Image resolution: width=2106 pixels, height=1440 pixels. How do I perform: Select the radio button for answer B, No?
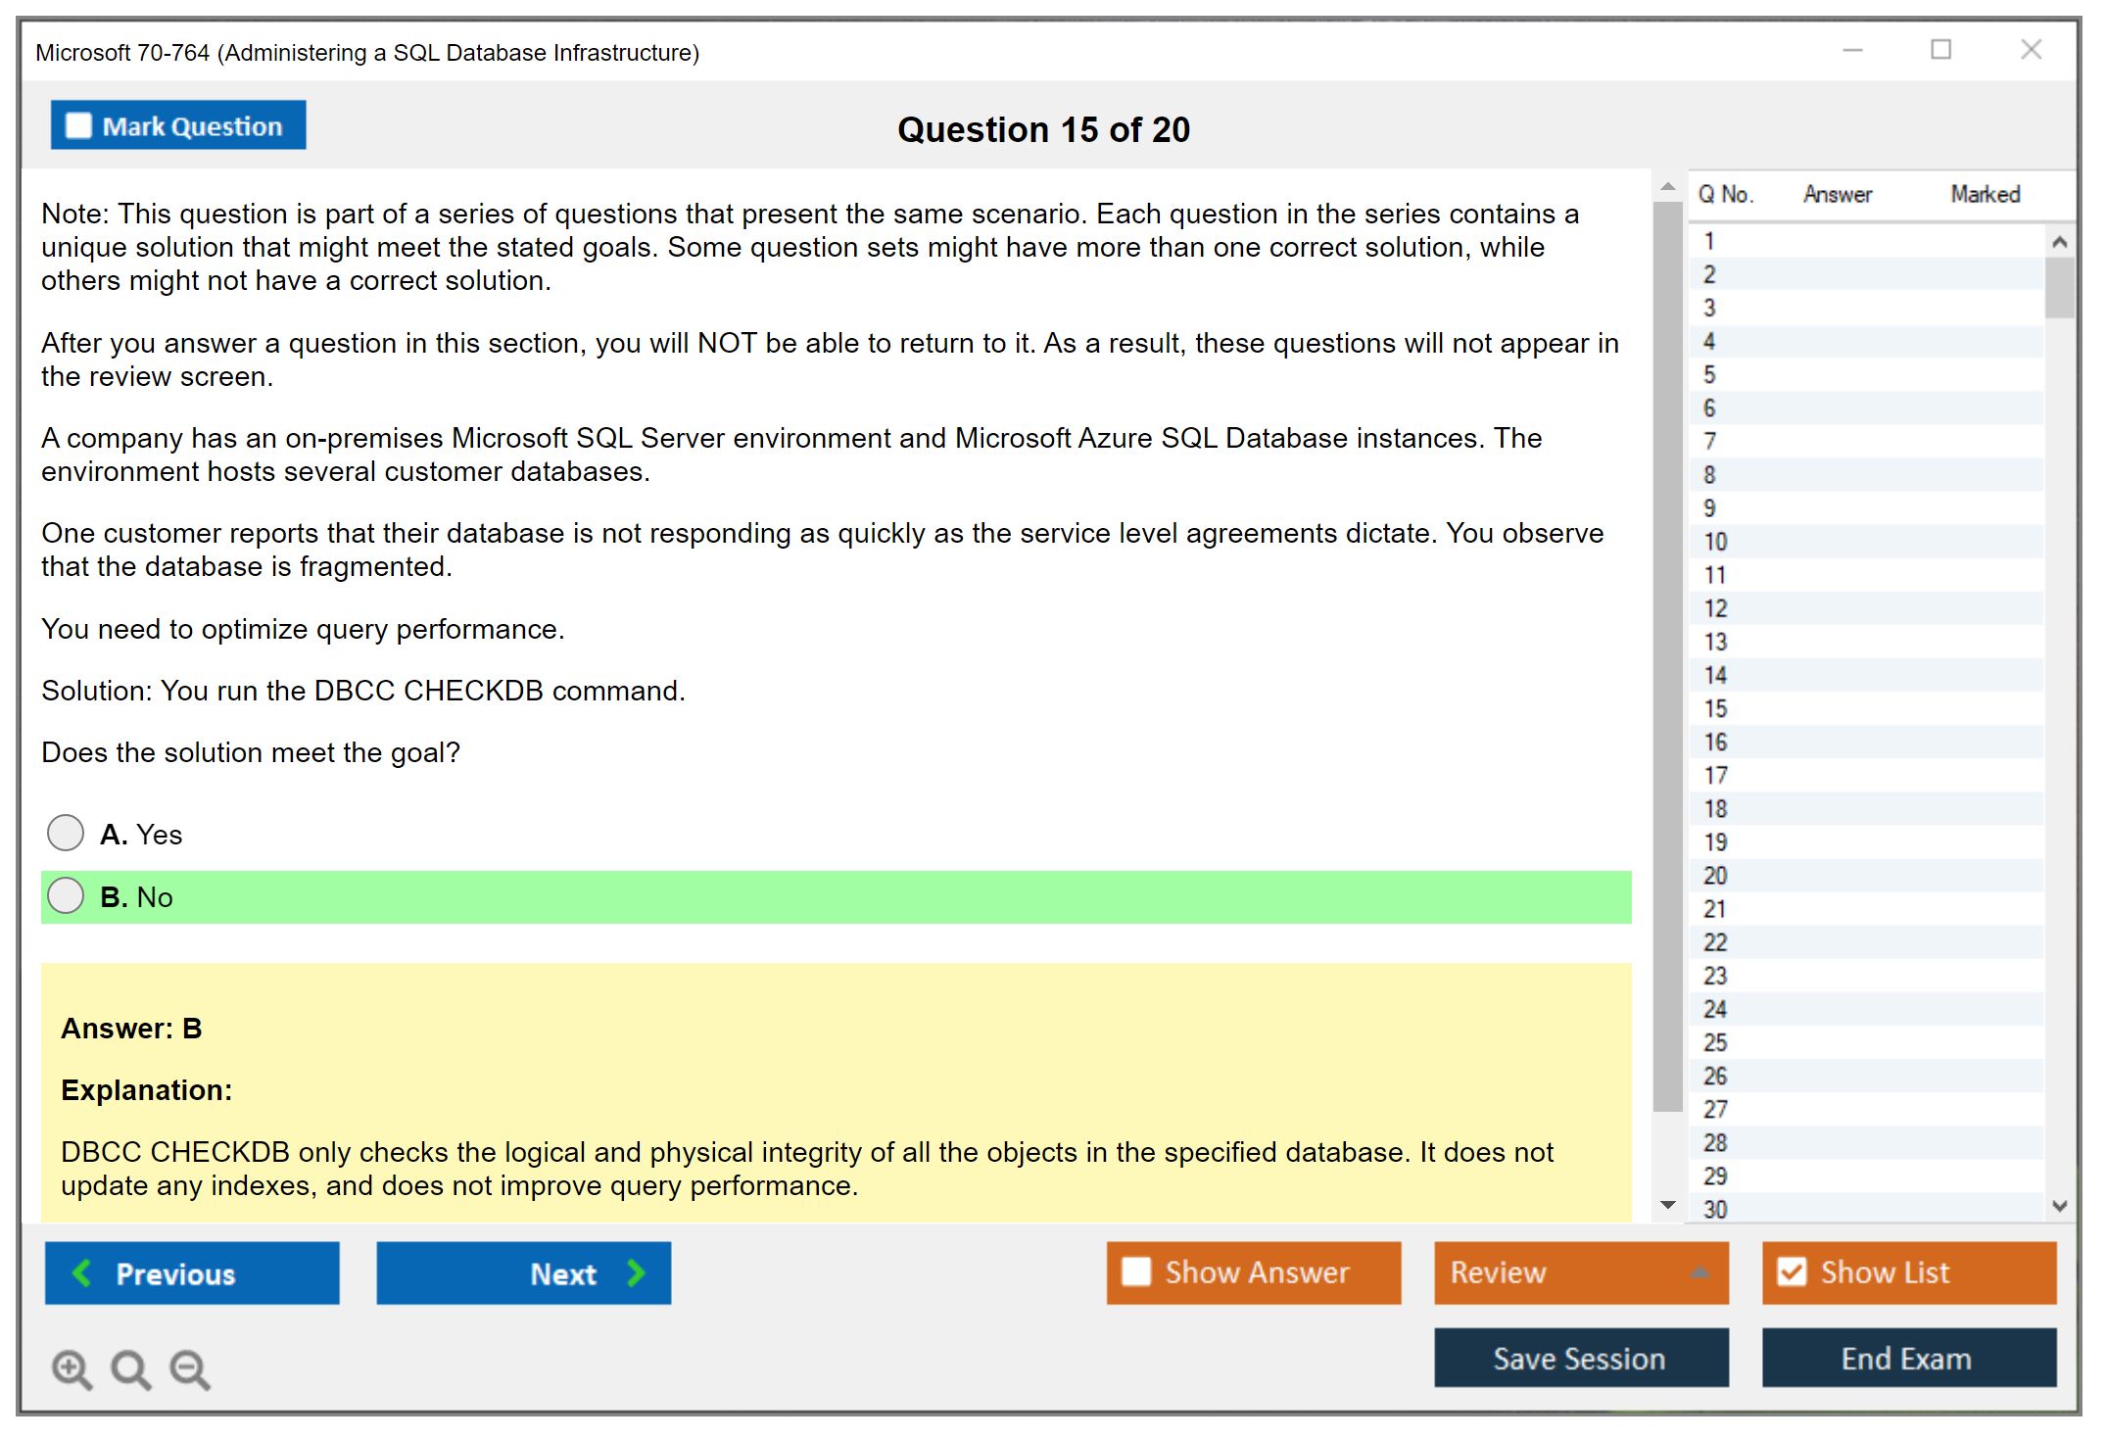coord(66,895)
